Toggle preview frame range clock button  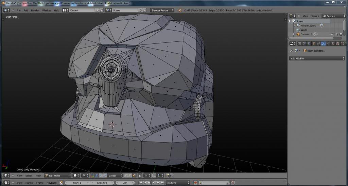(61, 183)
